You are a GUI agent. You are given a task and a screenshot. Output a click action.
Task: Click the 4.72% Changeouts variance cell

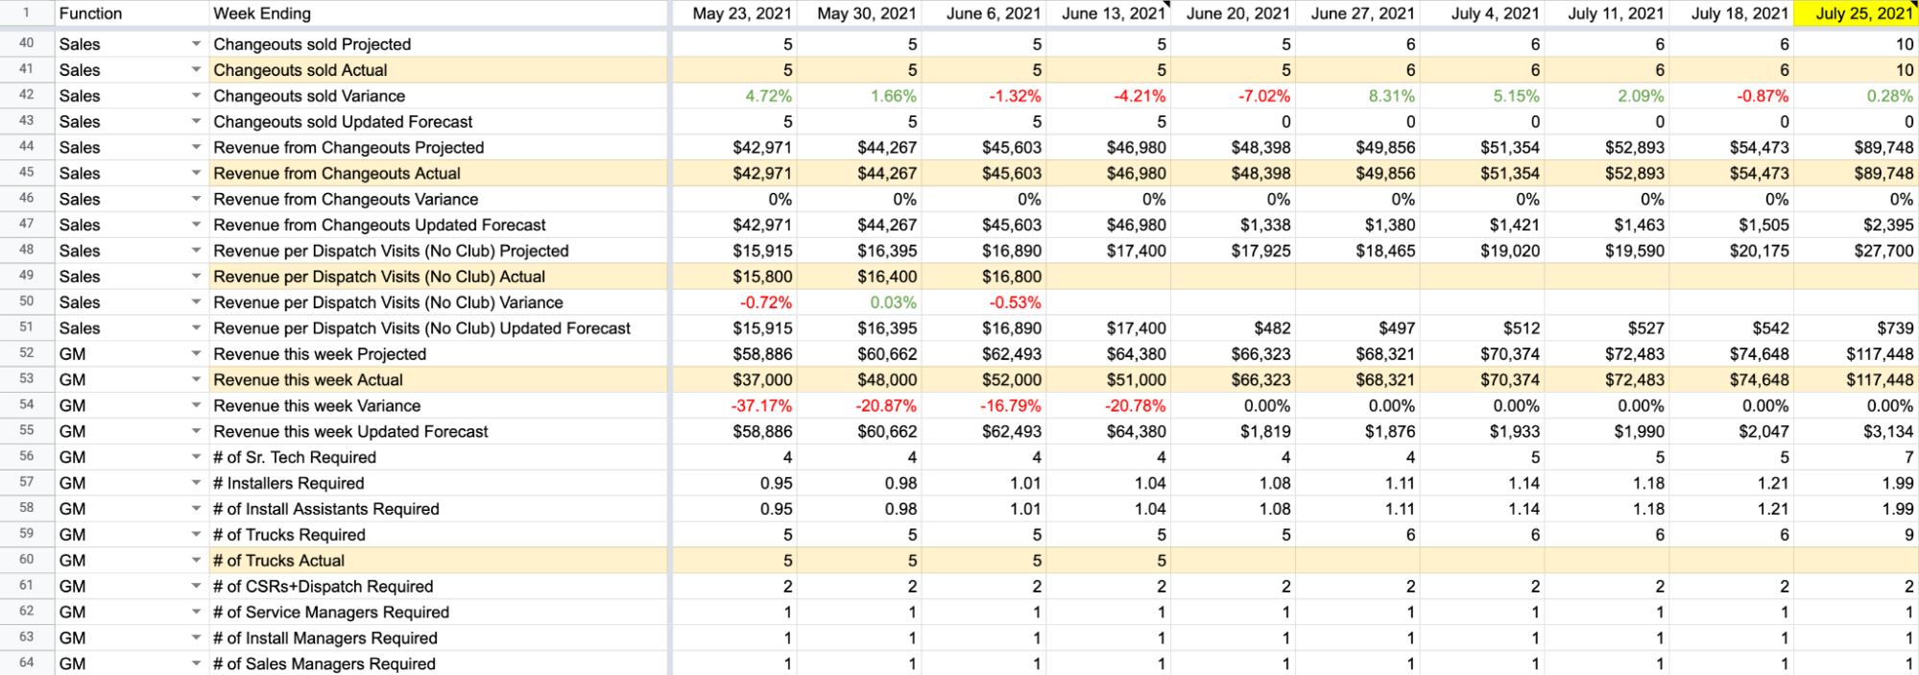click(x=734, y=96)
